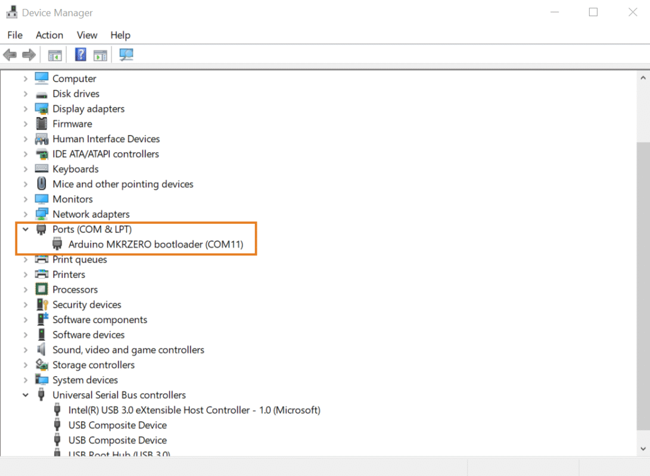
Task: Click the vertical scrollbar down arrow
Action: click(x=643, y=449)
